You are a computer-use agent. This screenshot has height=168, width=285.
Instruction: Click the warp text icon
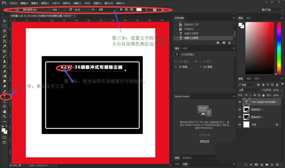click(147, 10)
